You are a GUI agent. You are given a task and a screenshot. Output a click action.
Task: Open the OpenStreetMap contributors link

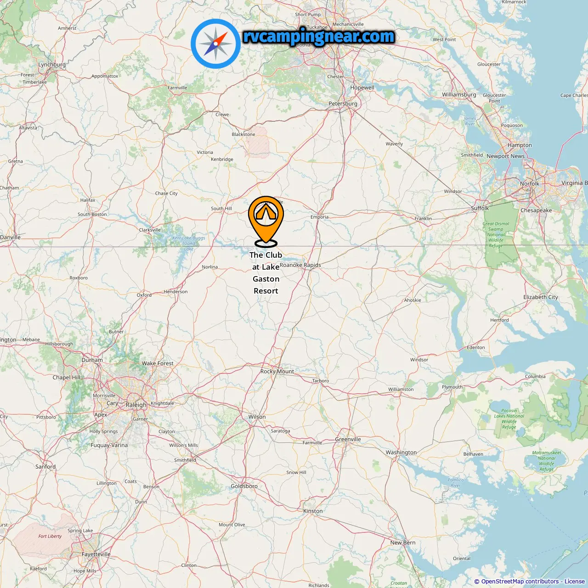click(520, 582)
